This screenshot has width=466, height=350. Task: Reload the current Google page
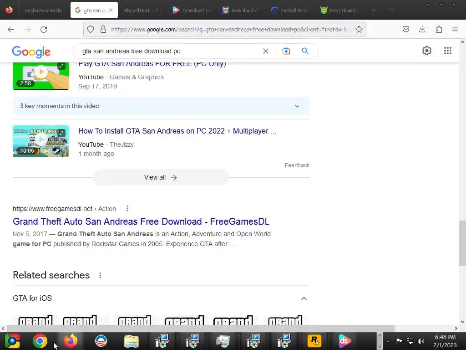(44, 29)
